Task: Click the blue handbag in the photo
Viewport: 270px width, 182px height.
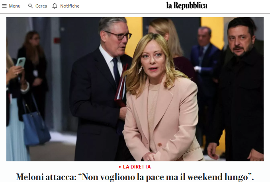Action: [36, 127]
